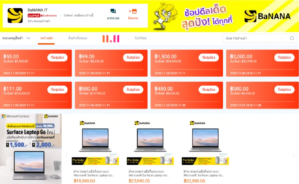Collect the ฿450.00 coupon
The width and height of the screenshot is (299, 184).
pyautogui.click(x=208, y=90)
